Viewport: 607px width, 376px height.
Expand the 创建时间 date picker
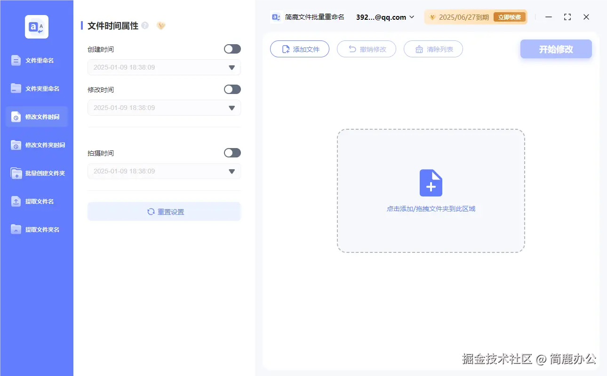pyautogui.click(x=231, y=67)
